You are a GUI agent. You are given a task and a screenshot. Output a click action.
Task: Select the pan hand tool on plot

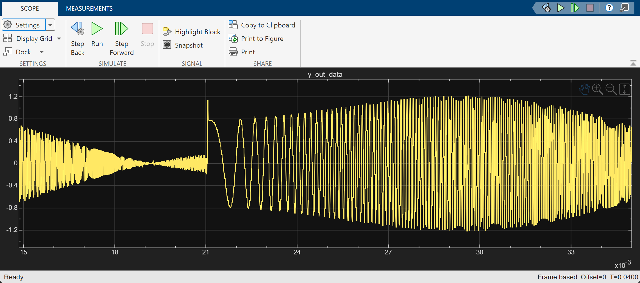pos(584,89)
